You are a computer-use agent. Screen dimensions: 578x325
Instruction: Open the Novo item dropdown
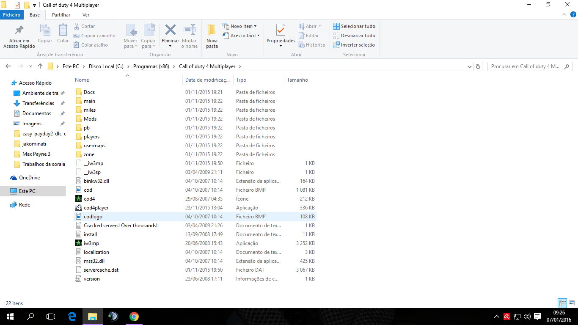click(240, 26)
